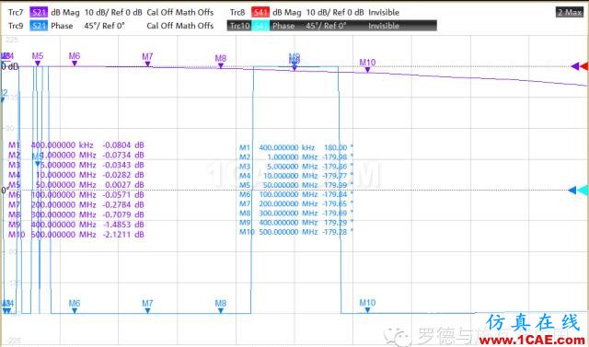Click the purple reference arrow at right edge
589x347 pixels.
(574, 66)
